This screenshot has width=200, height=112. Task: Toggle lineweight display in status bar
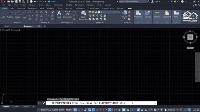[x=119, y=110]
